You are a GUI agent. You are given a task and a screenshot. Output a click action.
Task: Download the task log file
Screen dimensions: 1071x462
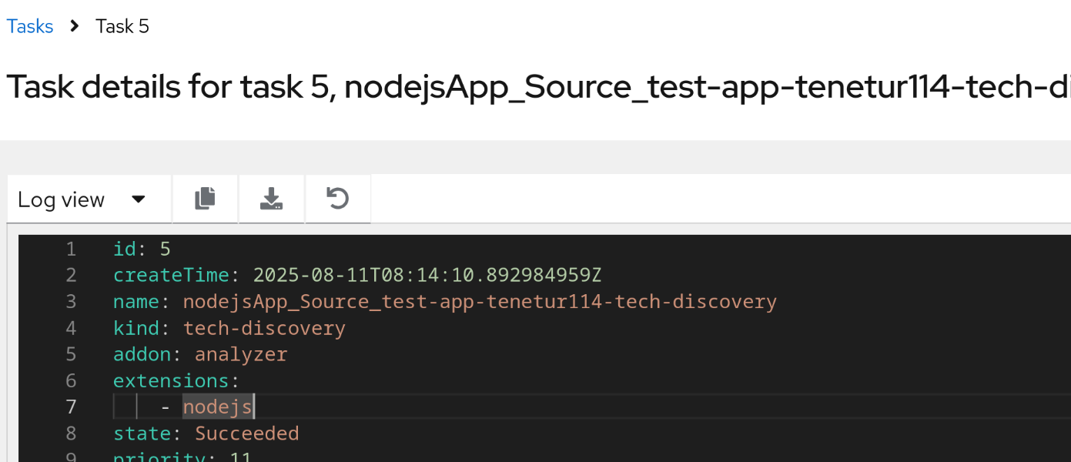pos(271,199)
